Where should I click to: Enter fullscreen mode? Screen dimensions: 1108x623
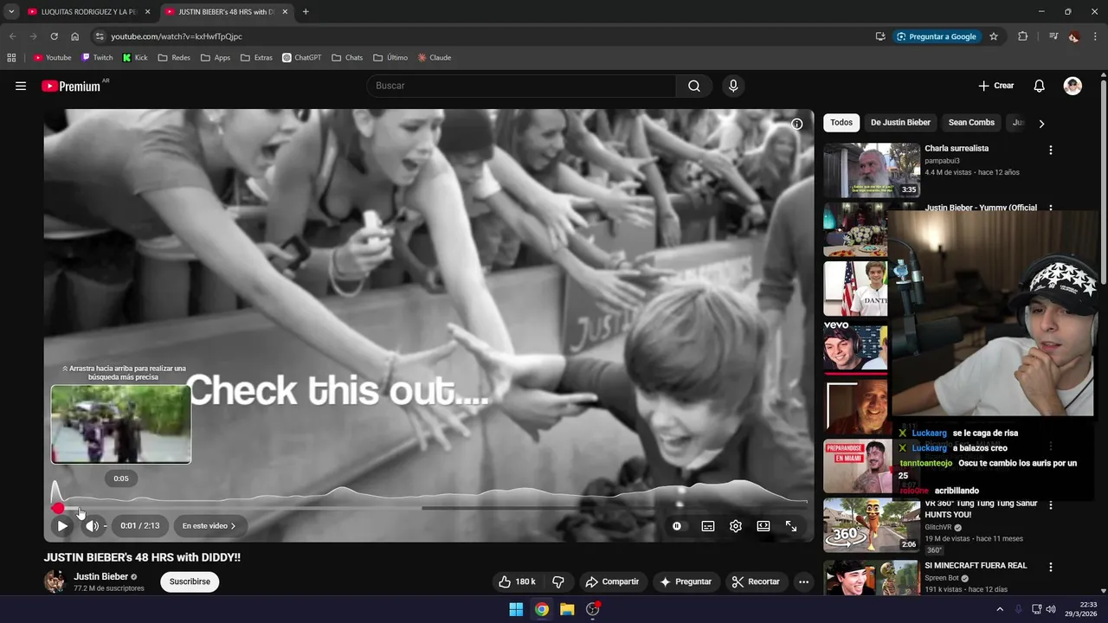[791, 525]
